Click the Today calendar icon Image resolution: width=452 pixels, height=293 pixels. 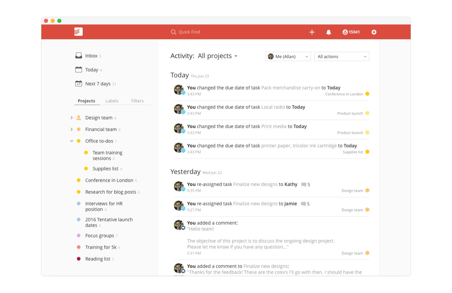[79, 70]
